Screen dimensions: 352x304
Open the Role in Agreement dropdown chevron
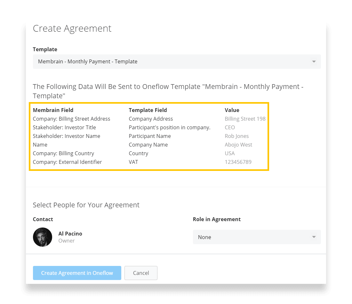[x=314, y=237]
